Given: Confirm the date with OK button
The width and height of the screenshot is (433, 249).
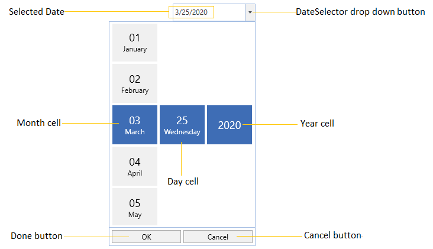Looking at the screenshot, I should coord(146,237).
